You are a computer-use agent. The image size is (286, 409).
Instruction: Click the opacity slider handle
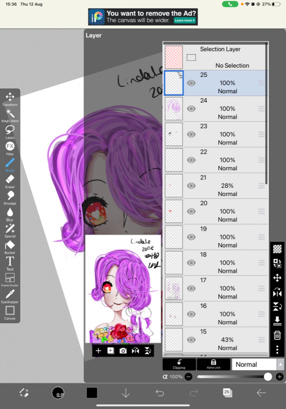268,377
